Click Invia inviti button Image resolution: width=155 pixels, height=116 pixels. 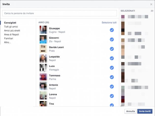point(145,111)
